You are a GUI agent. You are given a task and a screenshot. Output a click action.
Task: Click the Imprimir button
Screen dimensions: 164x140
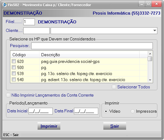pyautogui.click(x=49, y=126)
